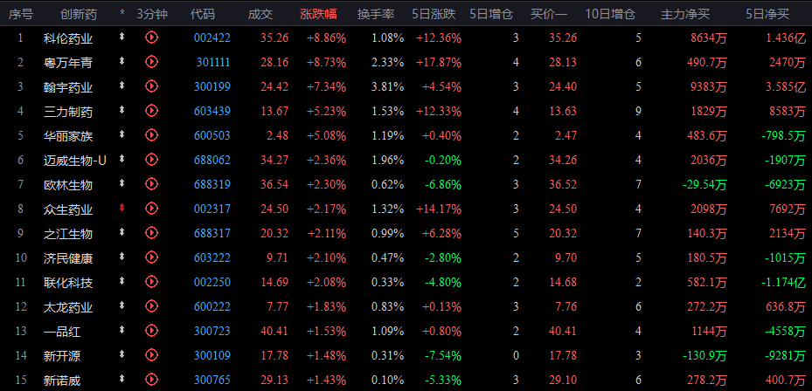This screenshot has height=391, width=812.
Task: Open 3-minute replay icon for 华丽家族
Action: point(151,135)
